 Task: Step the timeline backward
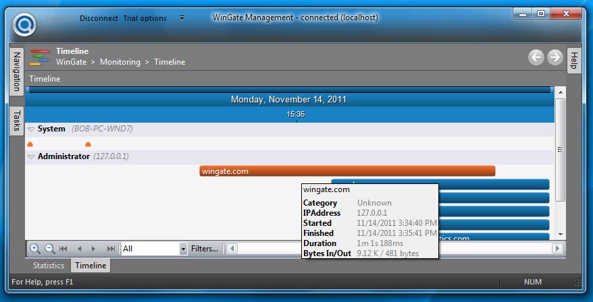(x=79, y=248)
